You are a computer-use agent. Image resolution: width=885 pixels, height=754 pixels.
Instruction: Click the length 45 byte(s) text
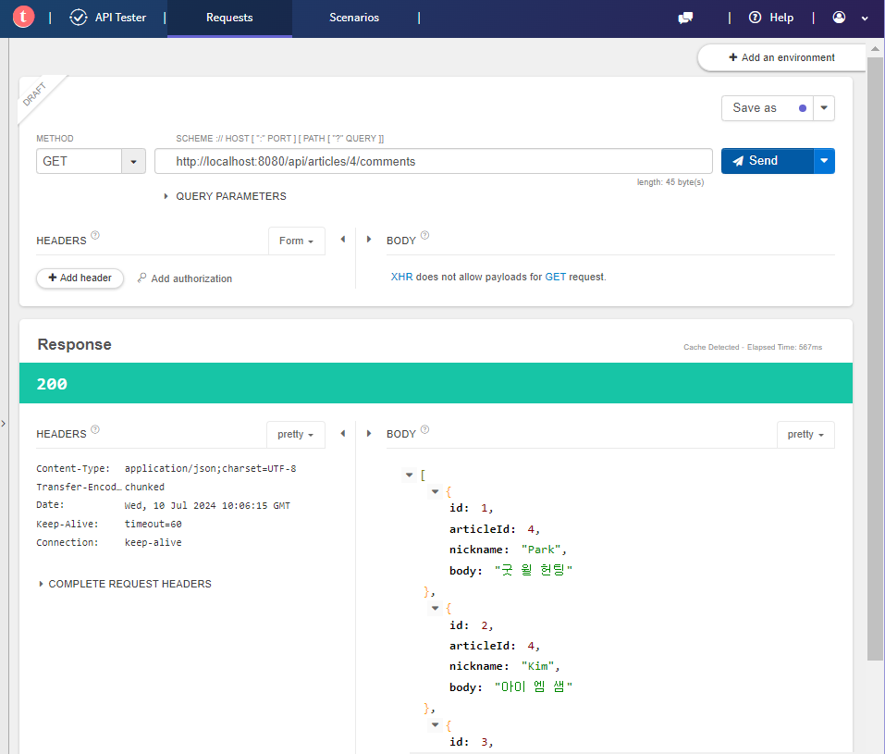(x=670, y=182)
